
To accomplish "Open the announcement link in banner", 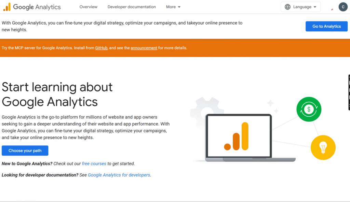I will tap(144, 48).
